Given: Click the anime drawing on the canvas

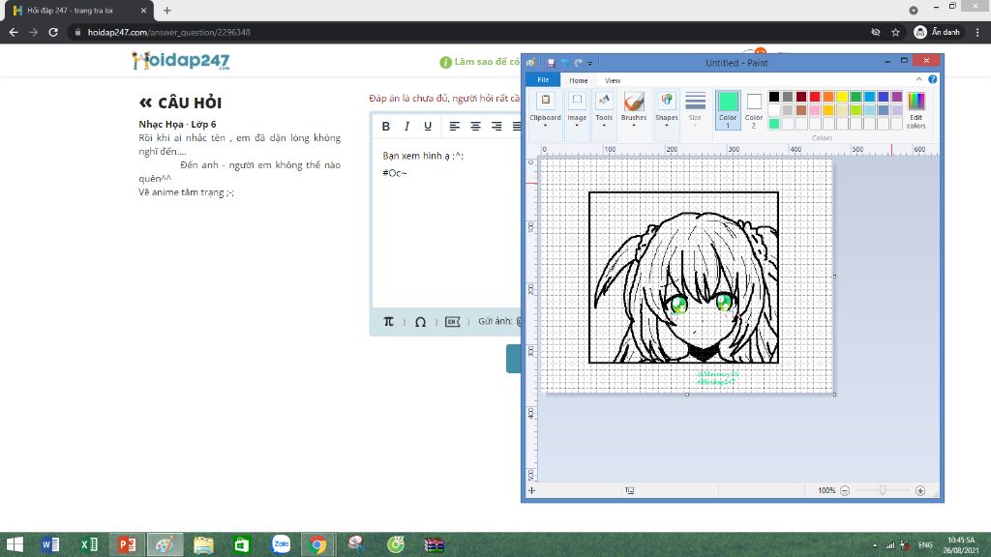Looking at the screenshot, I should pos(683,278).
